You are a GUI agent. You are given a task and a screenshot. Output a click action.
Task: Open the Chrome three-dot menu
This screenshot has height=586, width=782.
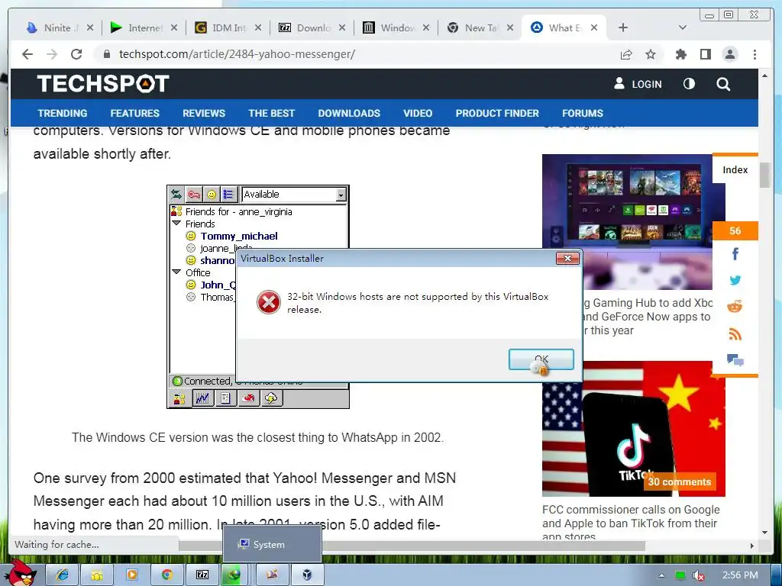tap(755, 54)
